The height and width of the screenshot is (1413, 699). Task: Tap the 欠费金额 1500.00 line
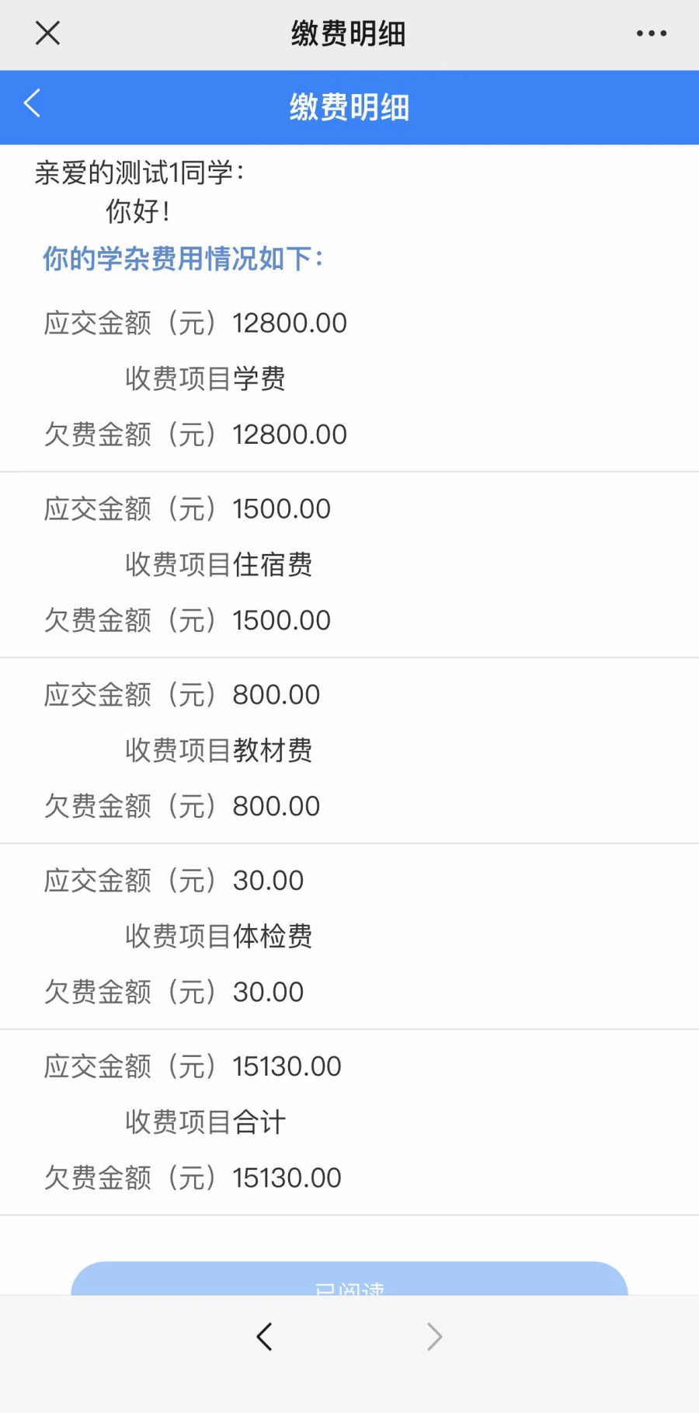[x=187, y=620]
